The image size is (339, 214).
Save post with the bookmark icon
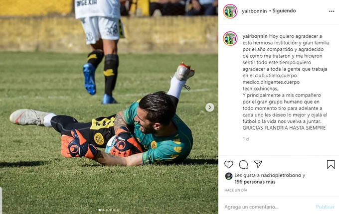(331, 164)
